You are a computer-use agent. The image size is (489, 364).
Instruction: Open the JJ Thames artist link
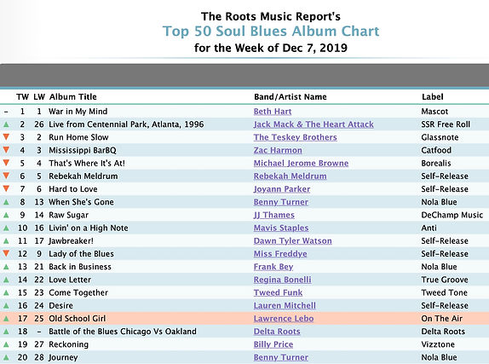pos(273,215)
